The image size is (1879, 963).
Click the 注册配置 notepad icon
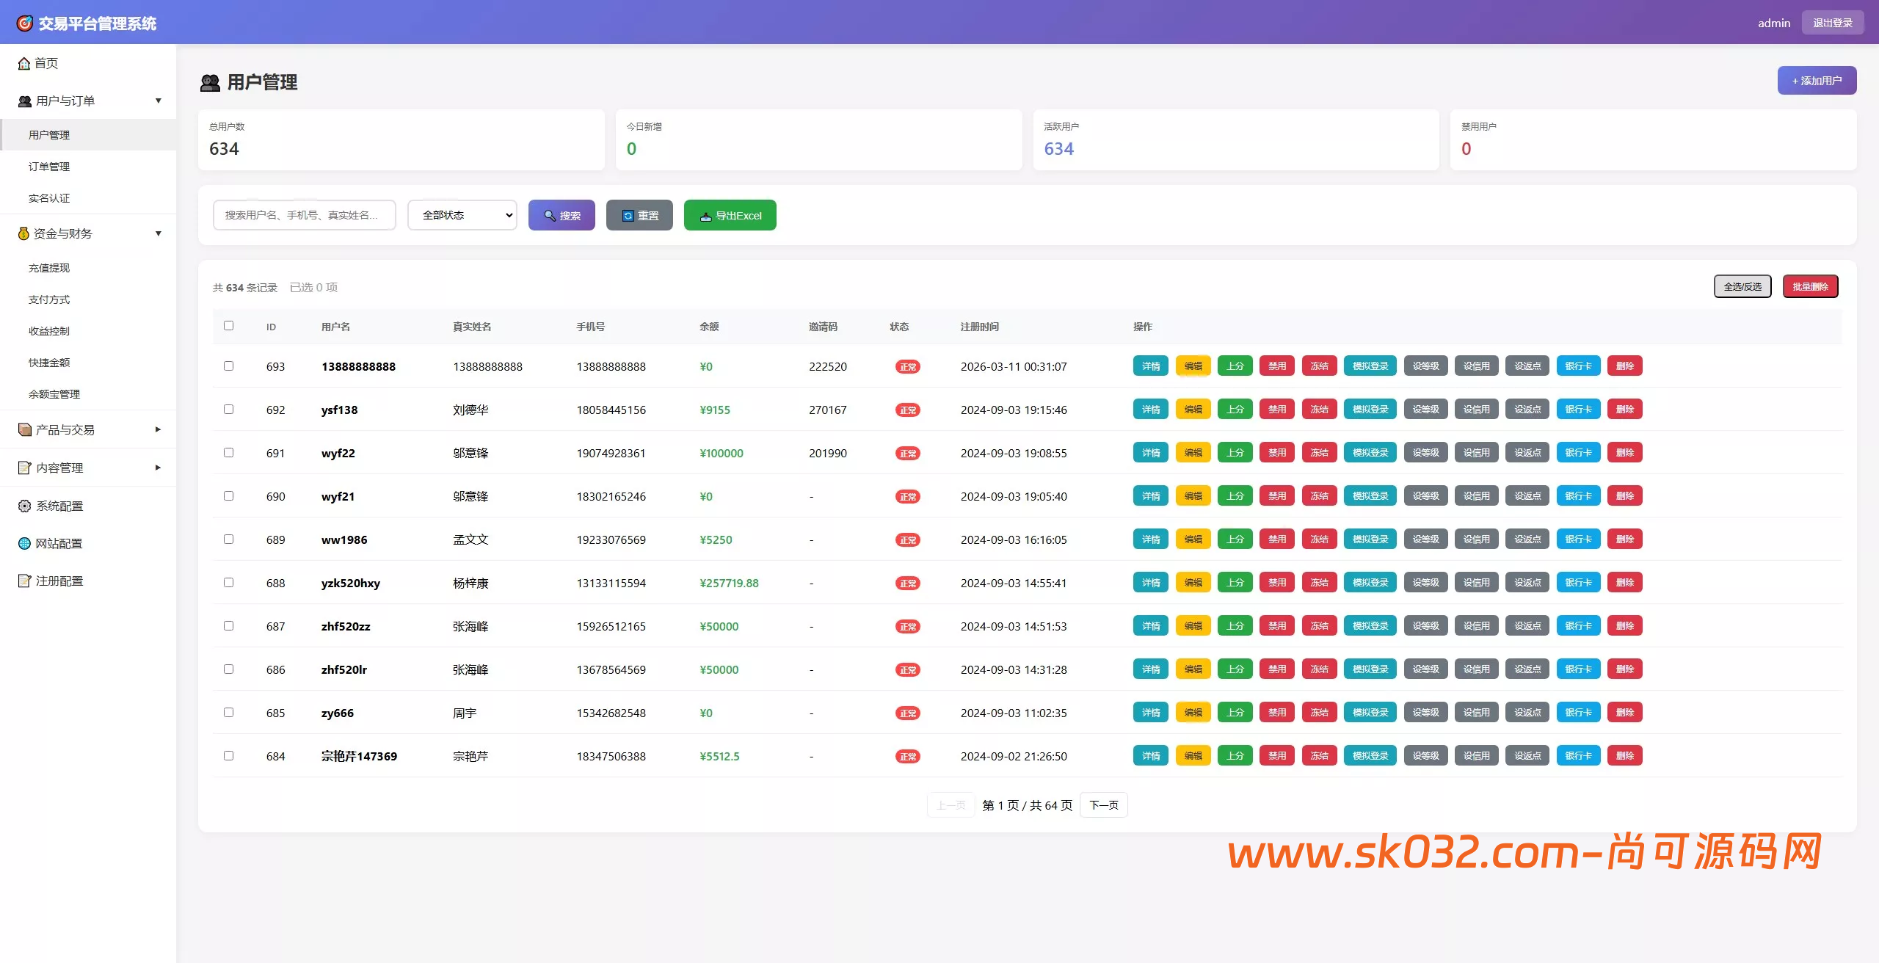pyautogui.click(x=24, y=581)
